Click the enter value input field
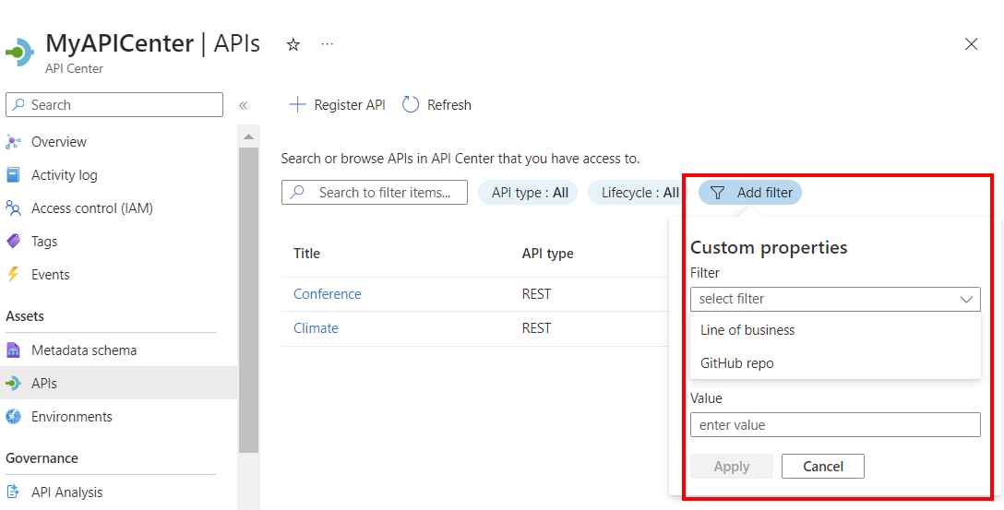 coord(835,425)
